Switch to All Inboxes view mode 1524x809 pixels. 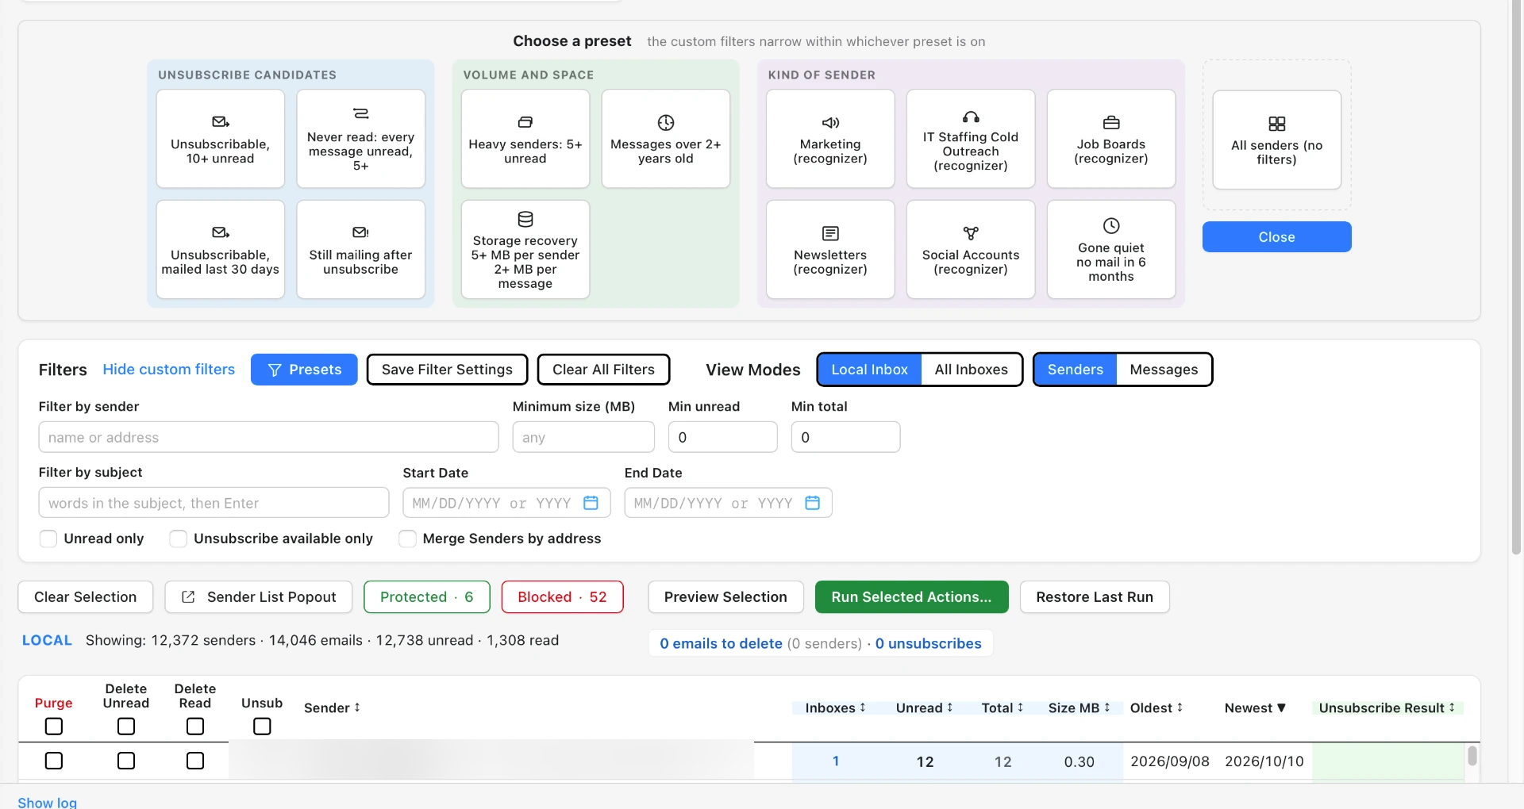[x=971, y=370]
